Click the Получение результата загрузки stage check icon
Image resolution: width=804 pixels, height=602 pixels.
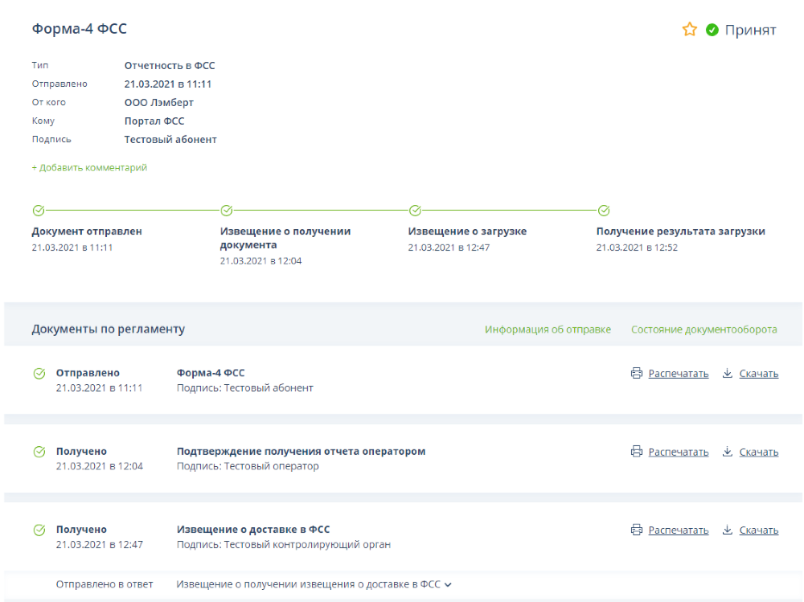(604, 211)
